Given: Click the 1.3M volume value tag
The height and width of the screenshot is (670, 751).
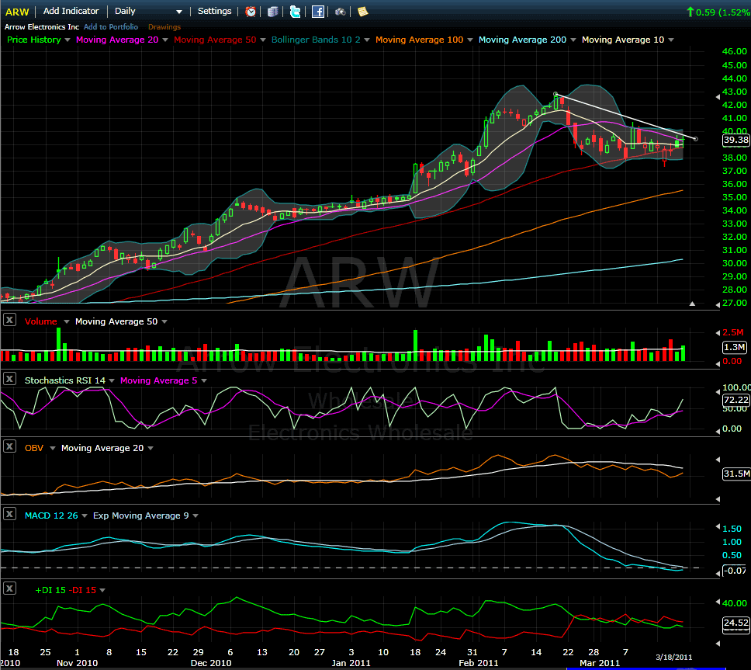Looking at the screenshot, I should (734, 347).
